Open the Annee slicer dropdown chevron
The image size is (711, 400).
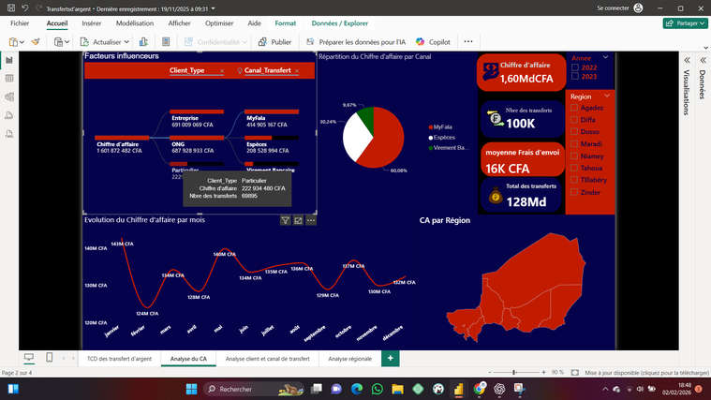coord(606,57)
